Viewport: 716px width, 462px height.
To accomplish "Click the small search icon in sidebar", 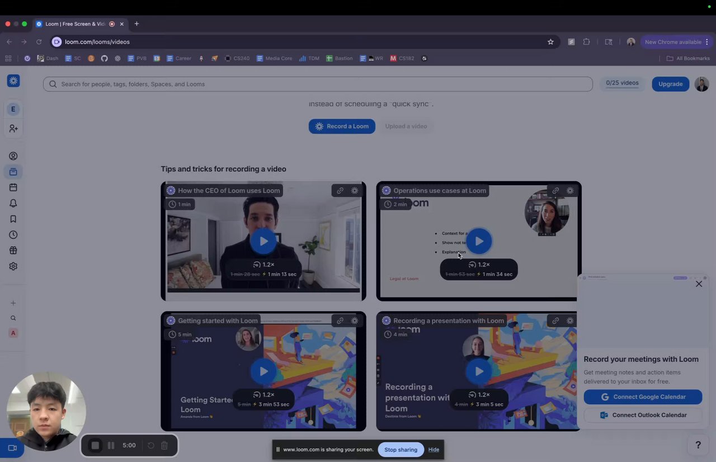I will 13,318.
